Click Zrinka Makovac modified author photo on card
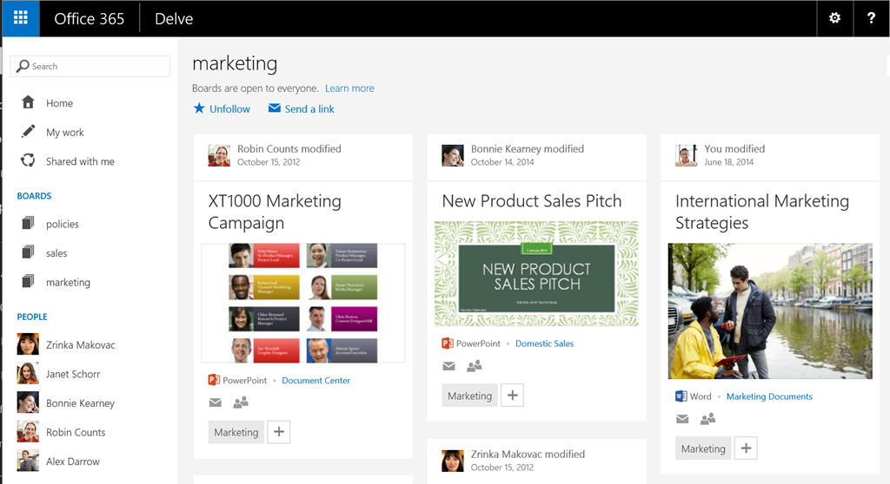Viewport: 890px width, 484px height. pos(452,461)
